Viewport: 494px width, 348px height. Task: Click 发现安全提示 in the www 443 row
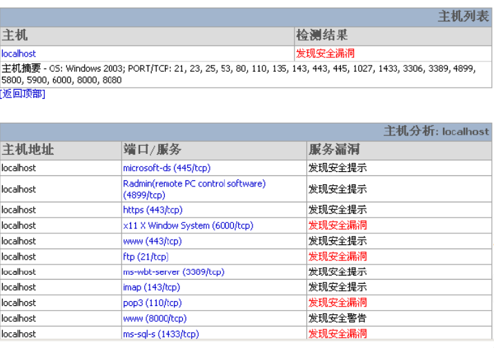[337, 241]
